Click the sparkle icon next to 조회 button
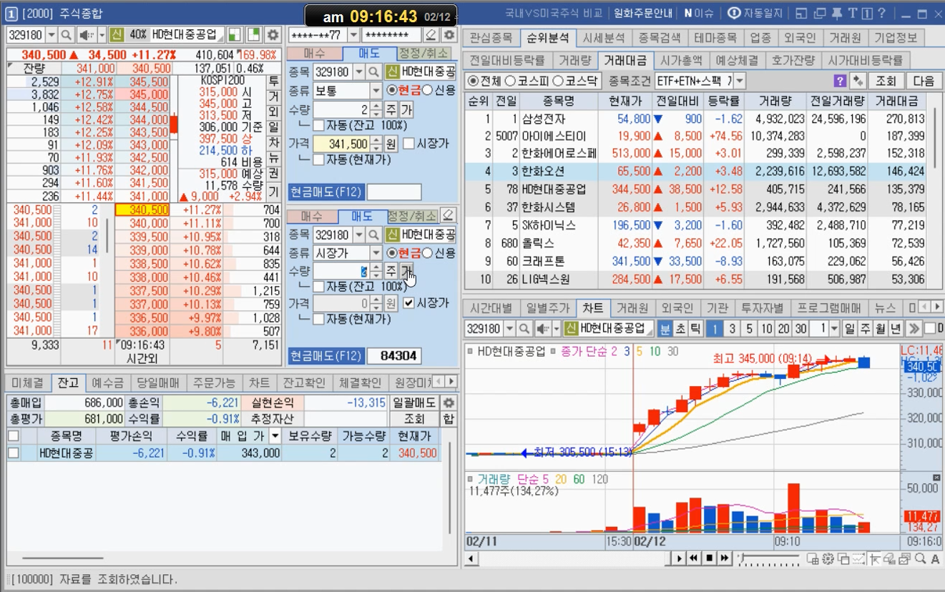 (x=857, y=81)
